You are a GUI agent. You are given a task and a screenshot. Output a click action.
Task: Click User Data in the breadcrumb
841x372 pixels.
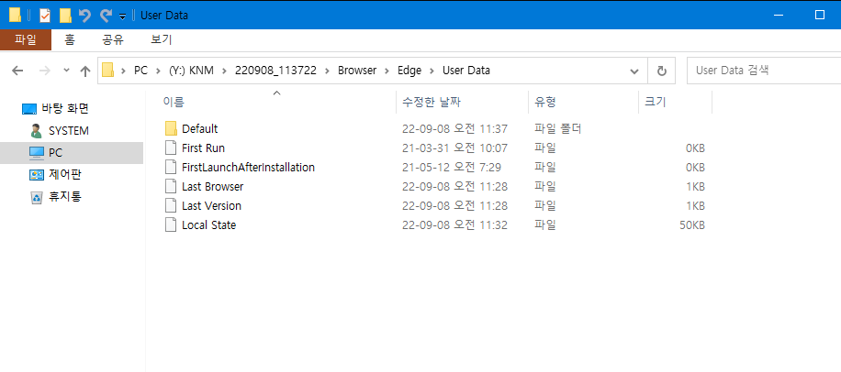coord(466,71)
